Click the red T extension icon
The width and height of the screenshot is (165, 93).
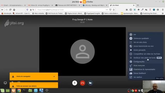tap(150, 10)
